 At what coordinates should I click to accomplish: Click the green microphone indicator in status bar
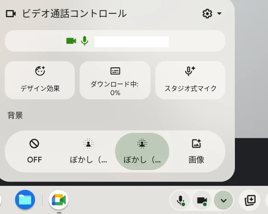pos(84,41)
